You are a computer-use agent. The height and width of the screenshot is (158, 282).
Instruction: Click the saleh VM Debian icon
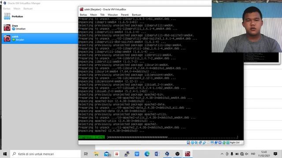click(7, 38)
